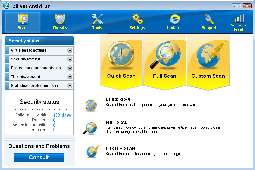Expand the Threats: absent section
Screen dimensions: 255x170
pos(70,77)
